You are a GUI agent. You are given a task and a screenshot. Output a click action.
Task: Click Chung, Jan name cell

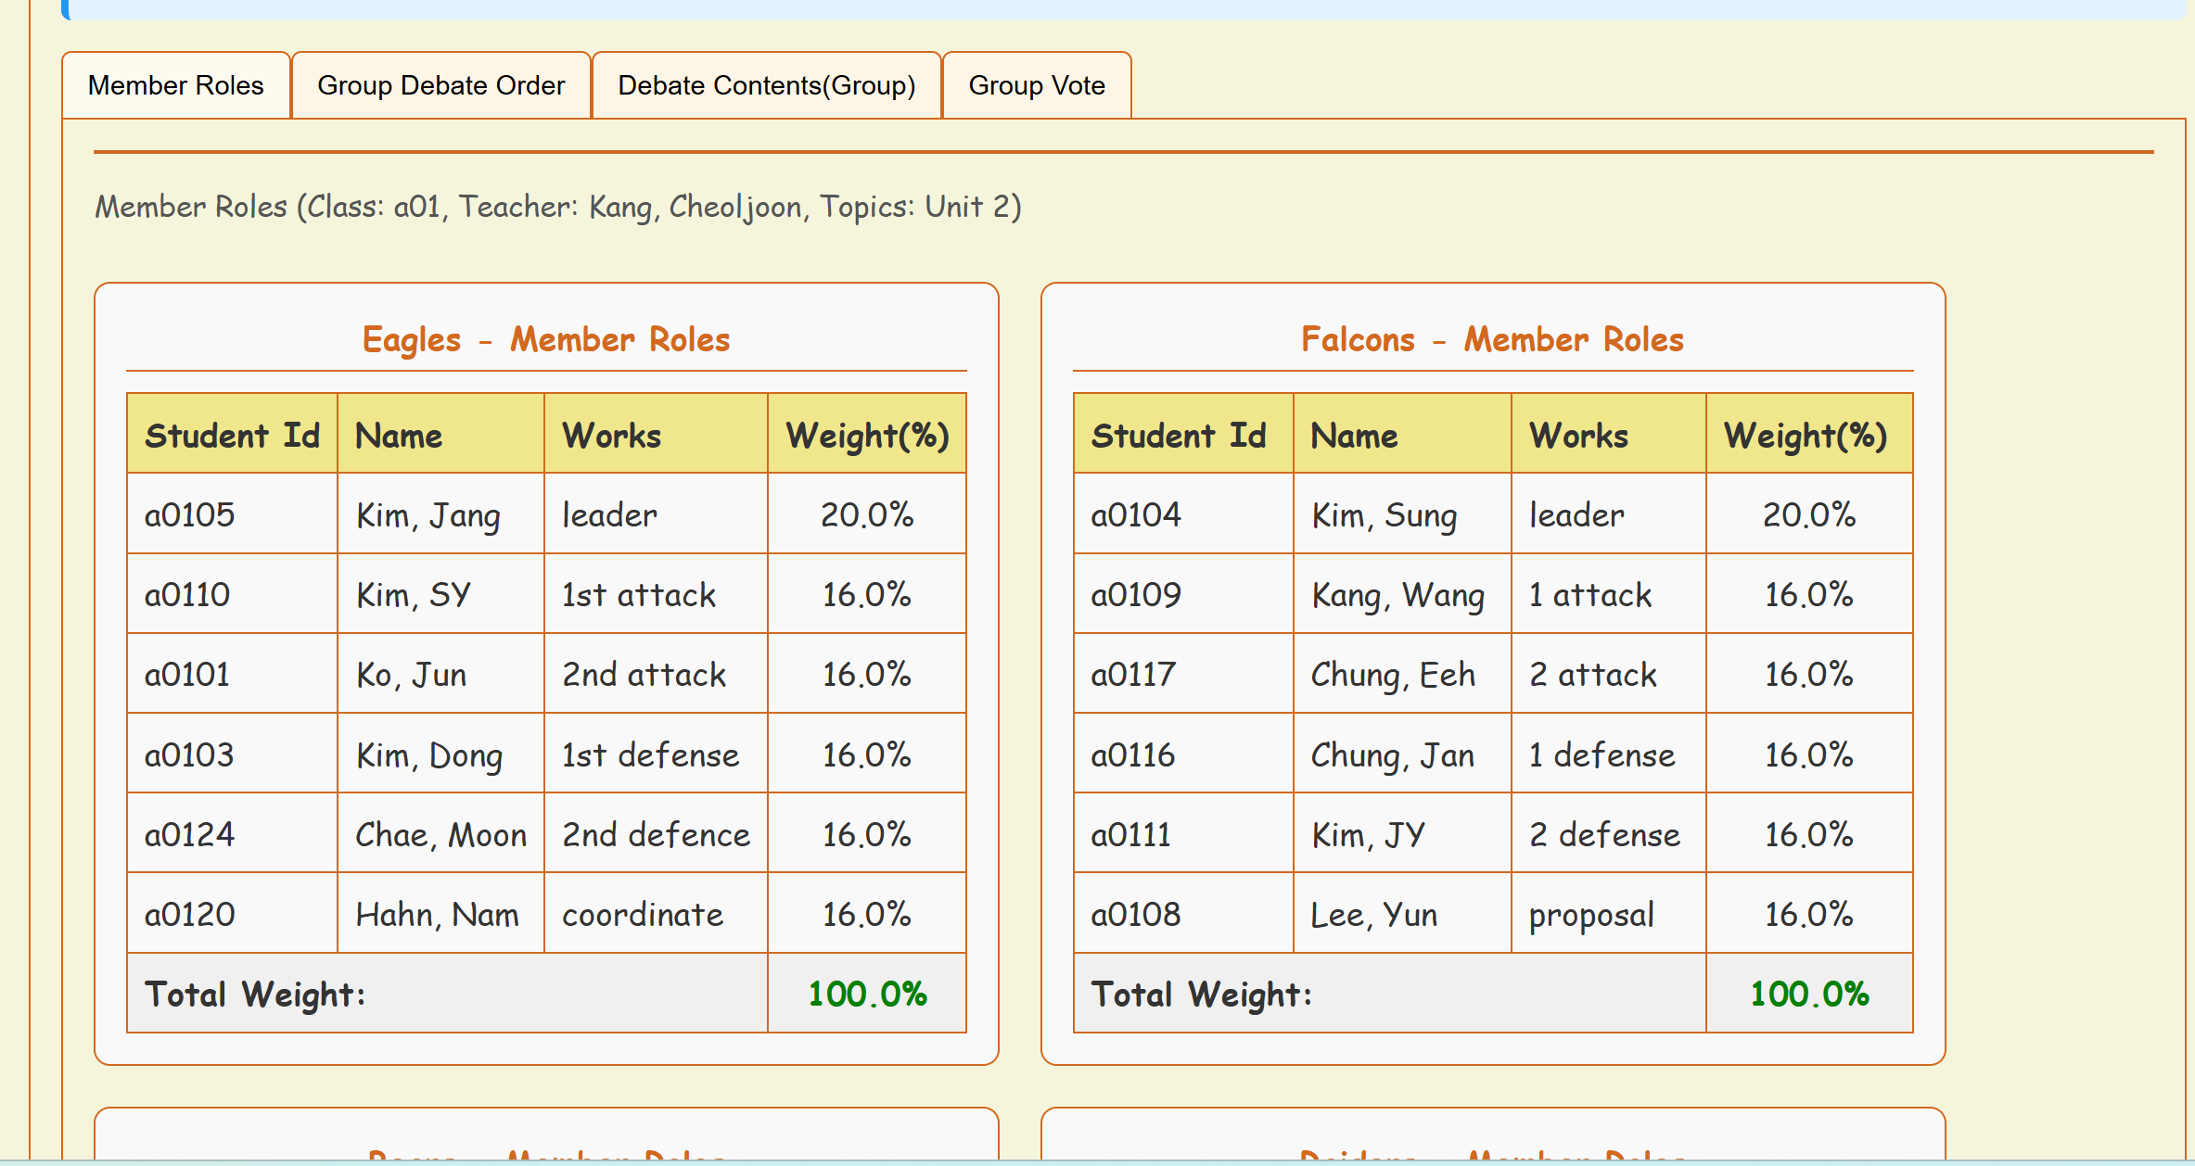coord(1392,754)
